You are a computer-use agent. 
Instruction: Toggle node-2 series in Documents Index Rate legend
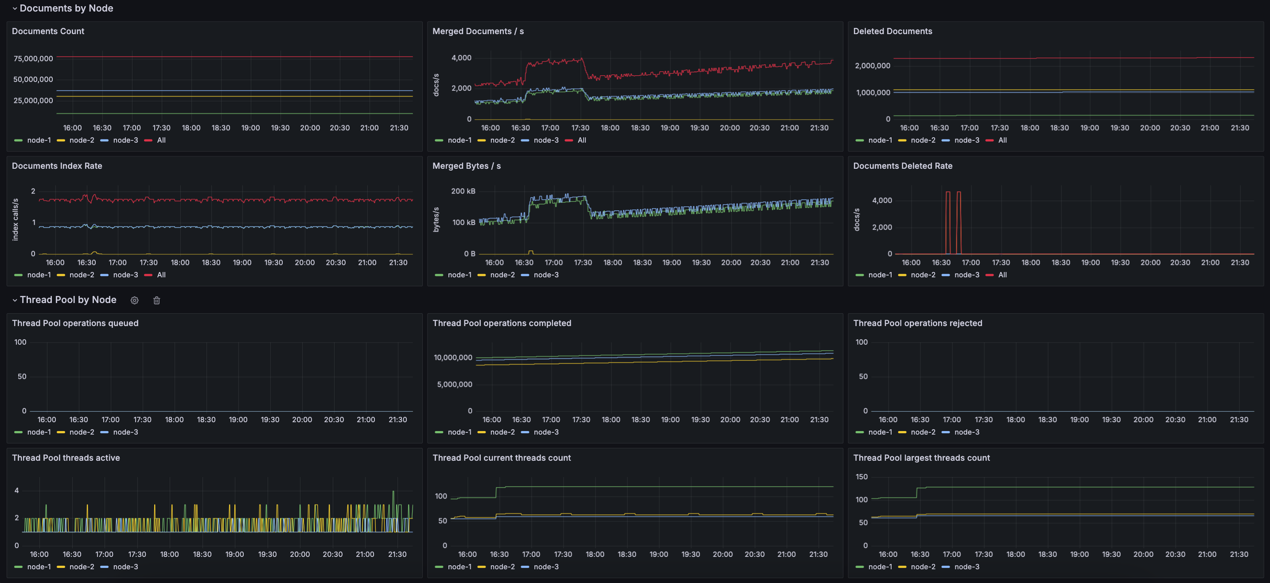(82, 275)
